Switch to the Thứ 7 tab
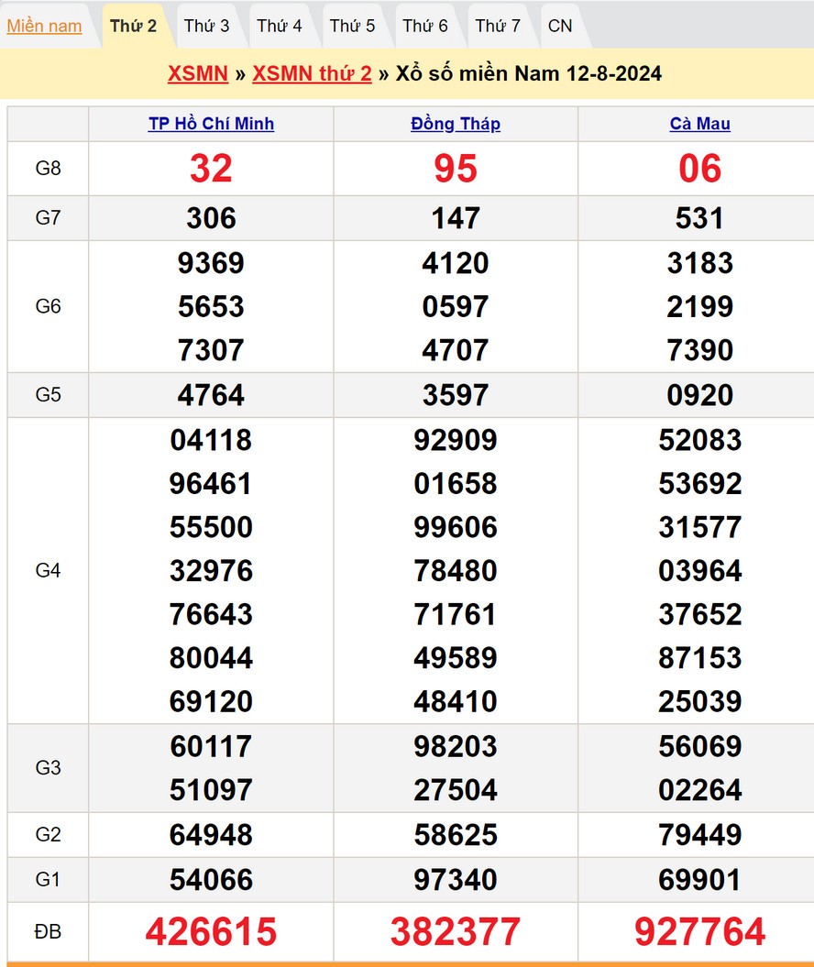This screenshot has width=814, height=967. pyautogui.click(x=498, y=26)
